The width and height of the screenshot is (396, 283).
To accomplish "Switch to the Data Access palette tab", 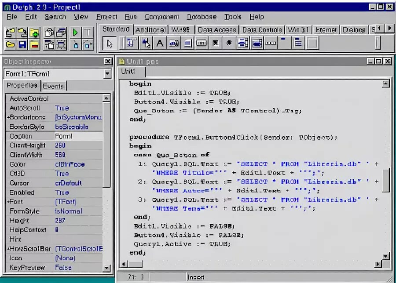I will tap(216, 30).
